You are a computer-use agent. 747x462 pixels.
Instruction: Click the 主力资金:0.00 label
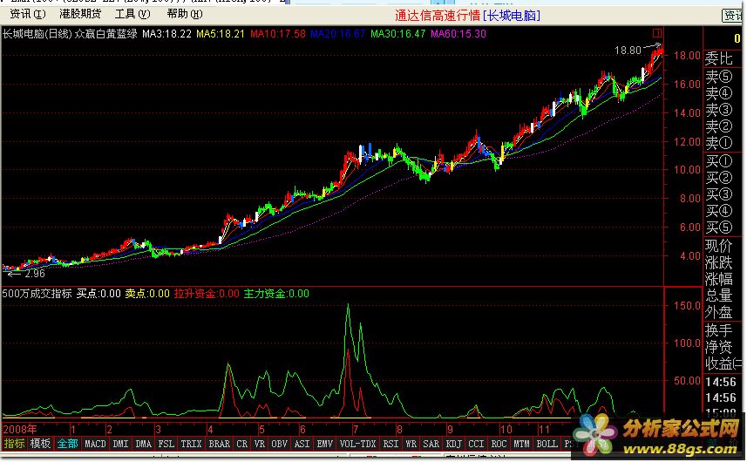tap(276, 294)
